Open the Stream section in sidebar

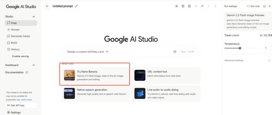(x=21, y=30)
